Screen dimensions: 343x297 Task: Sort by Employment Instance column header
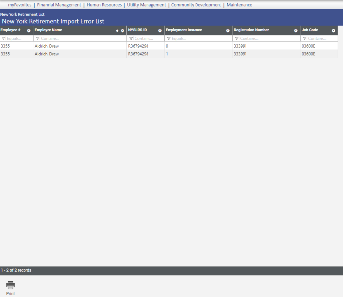point(184,30)
